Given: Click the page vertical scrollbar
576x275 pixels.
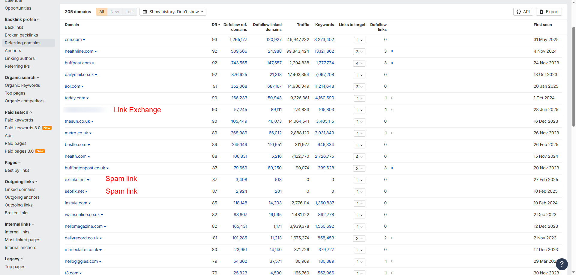Looking at the screenshot, I should tap(574, 76).
